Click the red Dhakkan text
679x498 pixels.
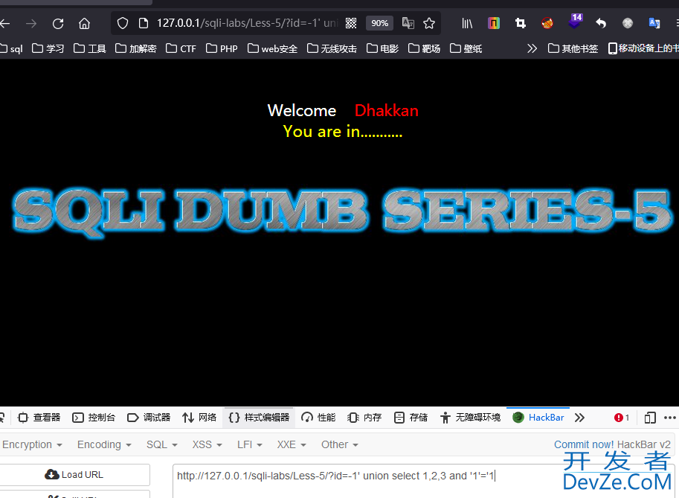[386, 110]
